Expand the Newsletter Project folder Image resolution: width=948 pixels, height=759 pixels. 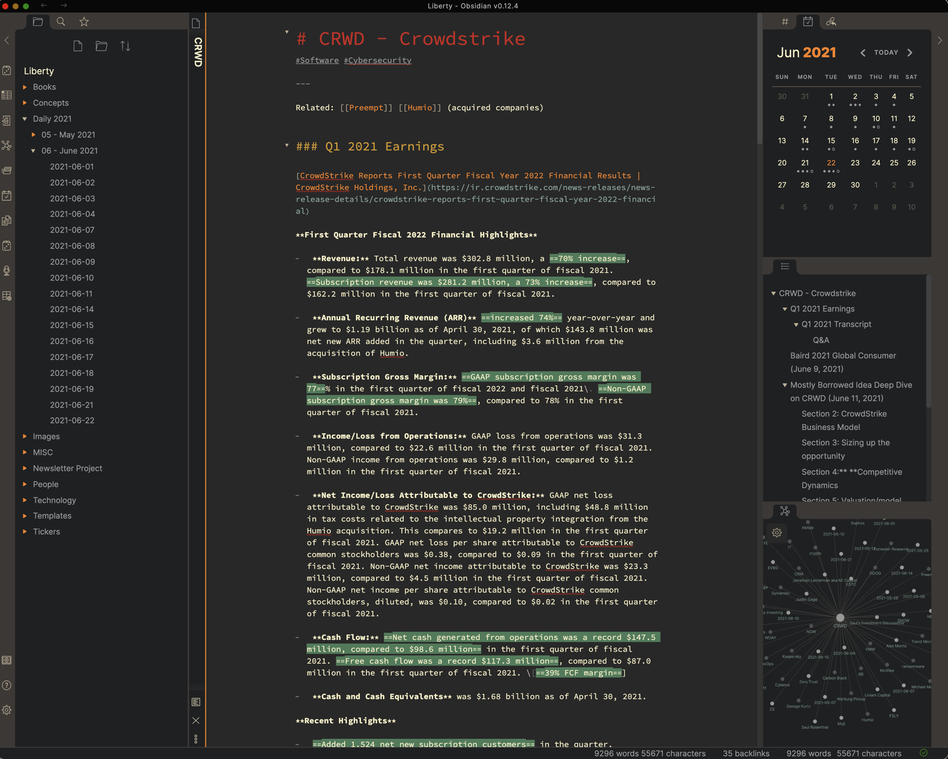(25, 468)
